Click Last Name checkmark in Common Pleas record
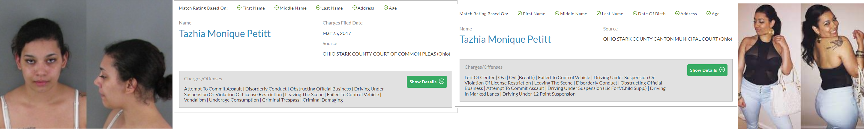 [x=318, y=8]
